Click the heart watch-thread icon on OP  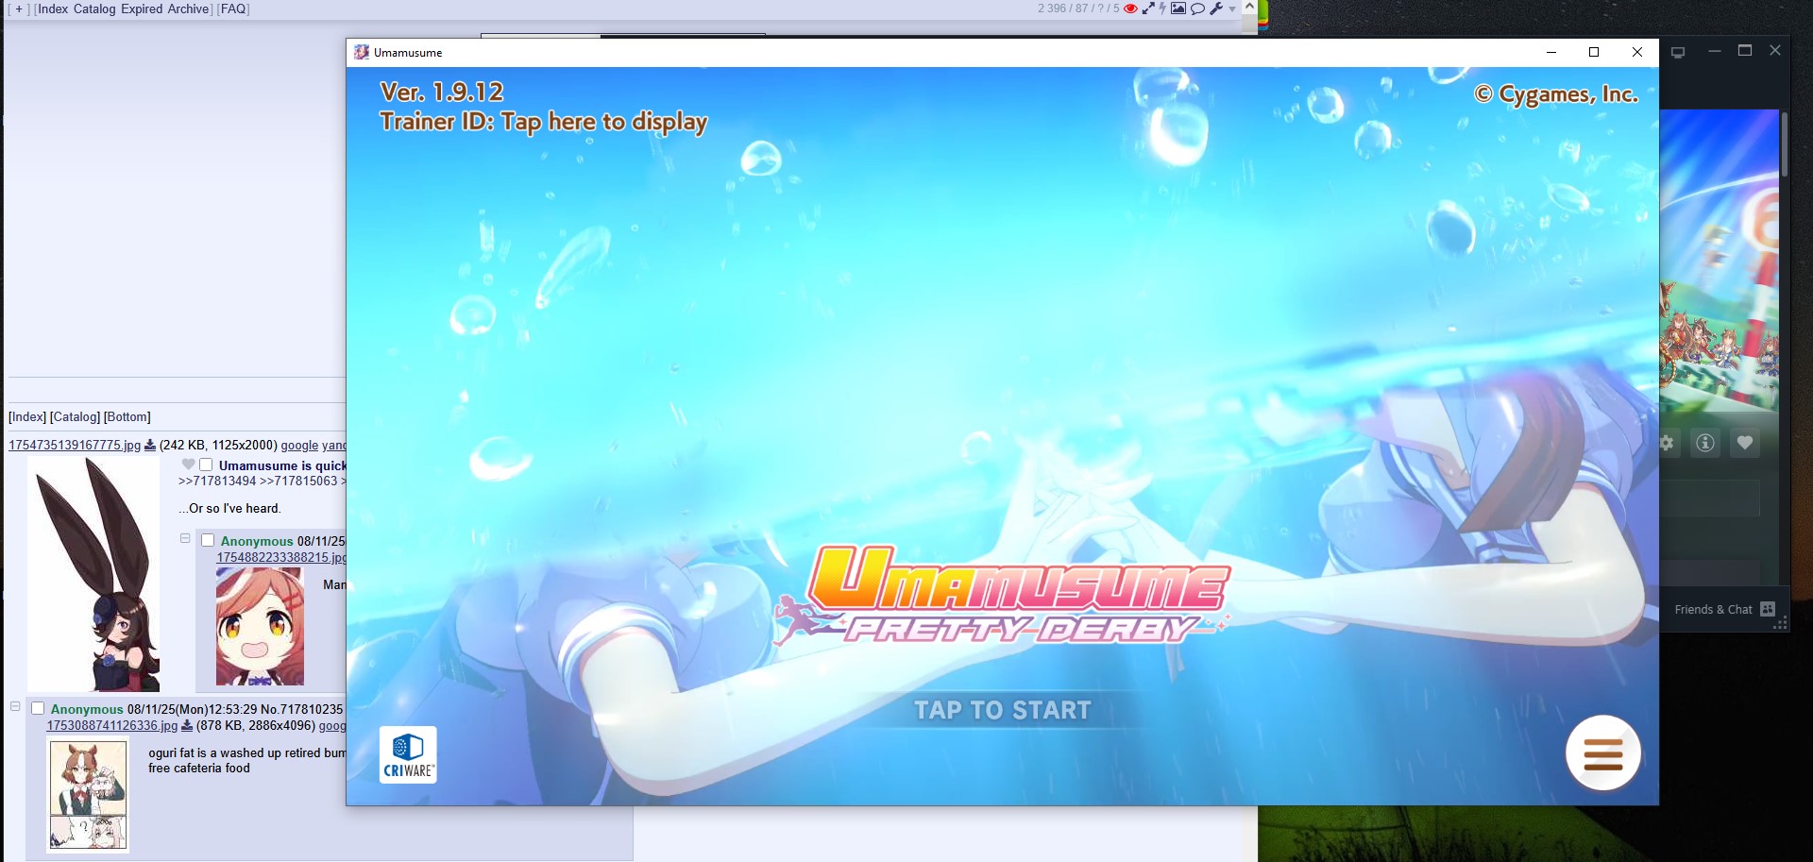pos(189,465)
